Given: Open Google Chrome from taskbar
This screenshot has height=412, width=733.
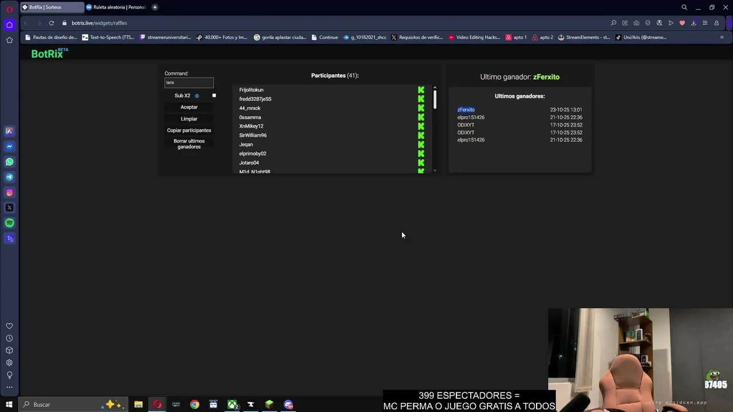Looking at the screenshot, I should (x=195, y=405).
